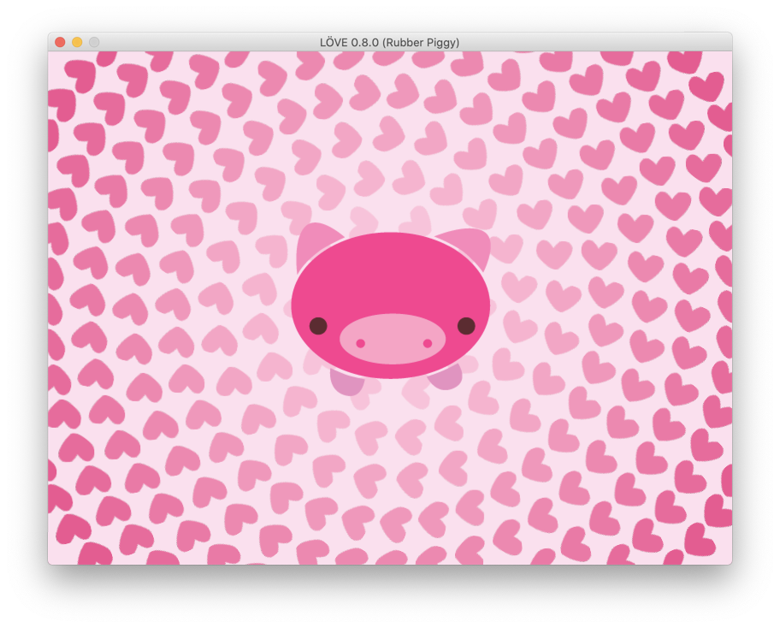The image size is (780, 628).
Task: Click the piggy's left dark eye
Action: (318, 326)
